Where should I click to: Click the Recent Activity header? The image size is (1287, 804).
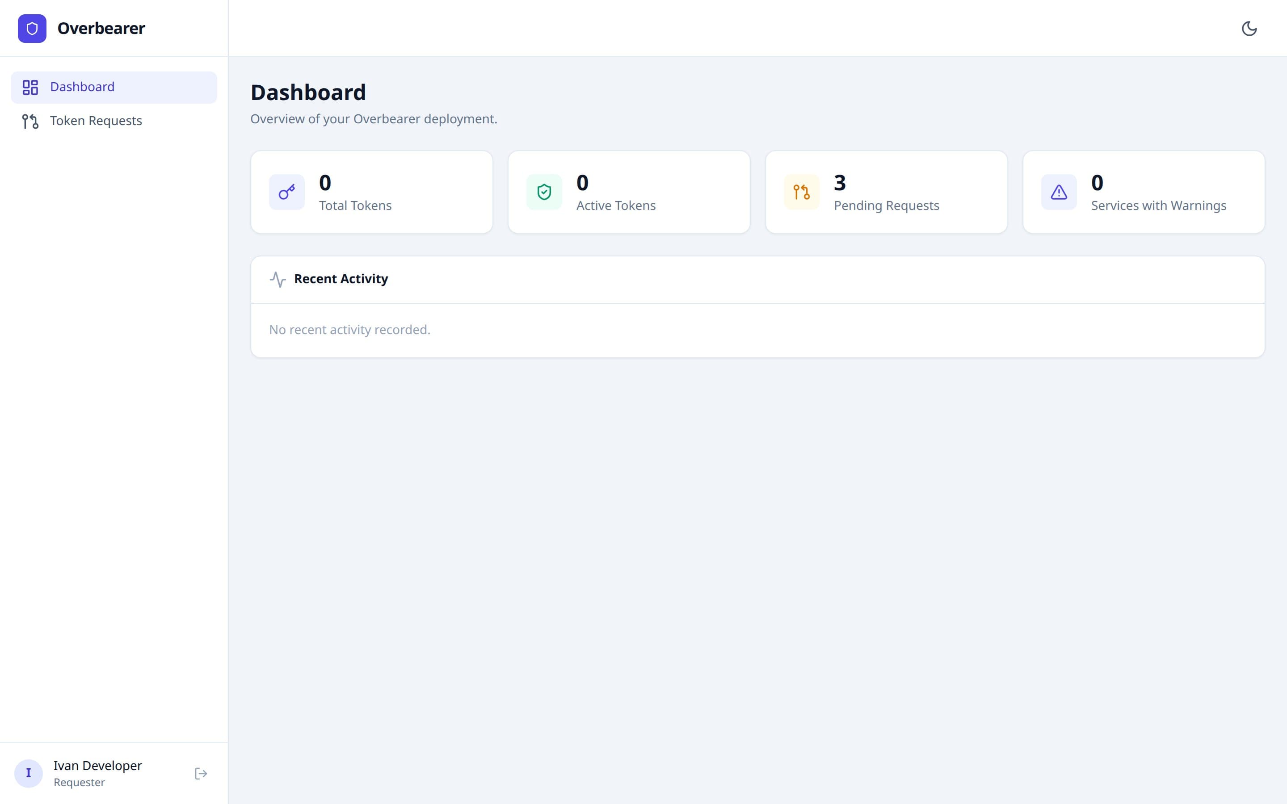click(341, 279)
